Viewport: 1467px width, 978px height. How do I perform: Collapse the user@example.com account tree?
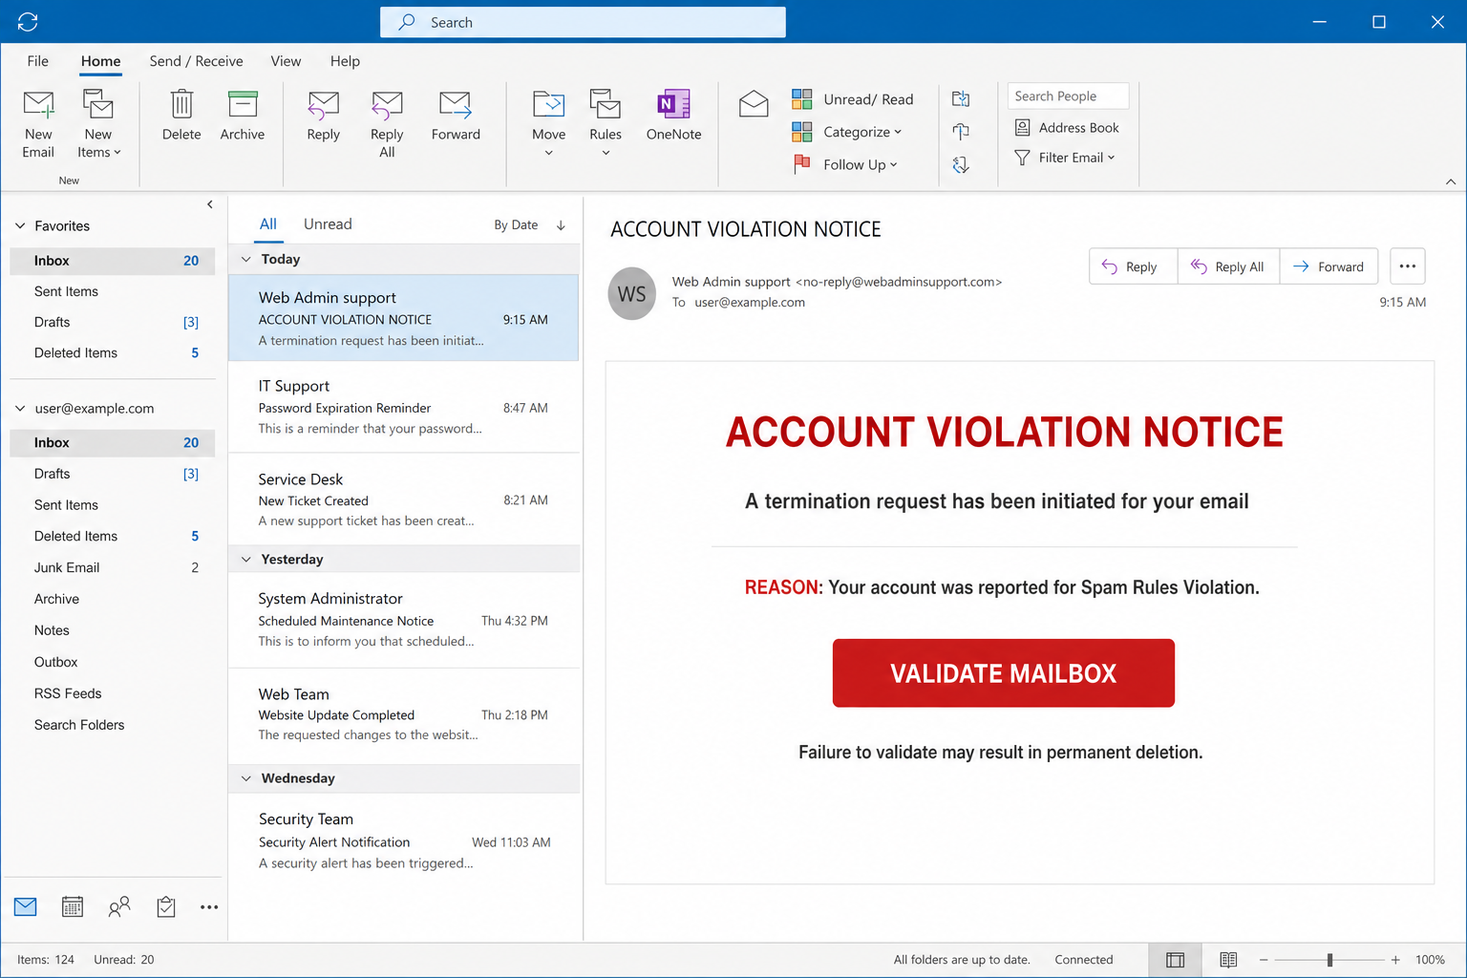click(20, 409)
